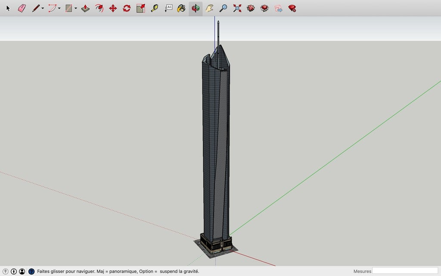Select the Scale tool
441x276 pixels.
click(140, 8)
